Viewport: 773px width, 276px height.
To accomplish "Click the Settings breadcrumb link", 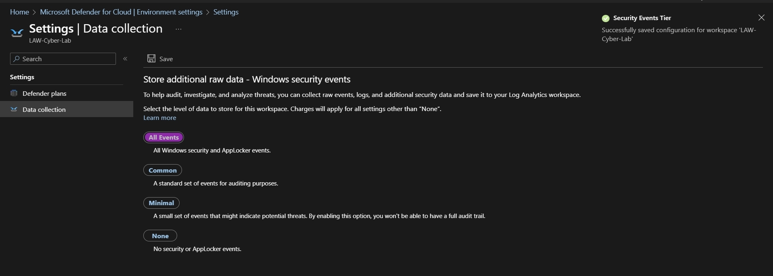I will (x=226, y=12).
